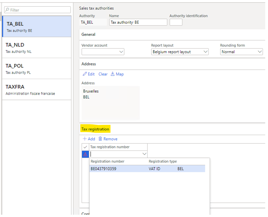Click the Map pin icon in Address section
Viewport: 268px width, 217px height.
click(113, 74)
